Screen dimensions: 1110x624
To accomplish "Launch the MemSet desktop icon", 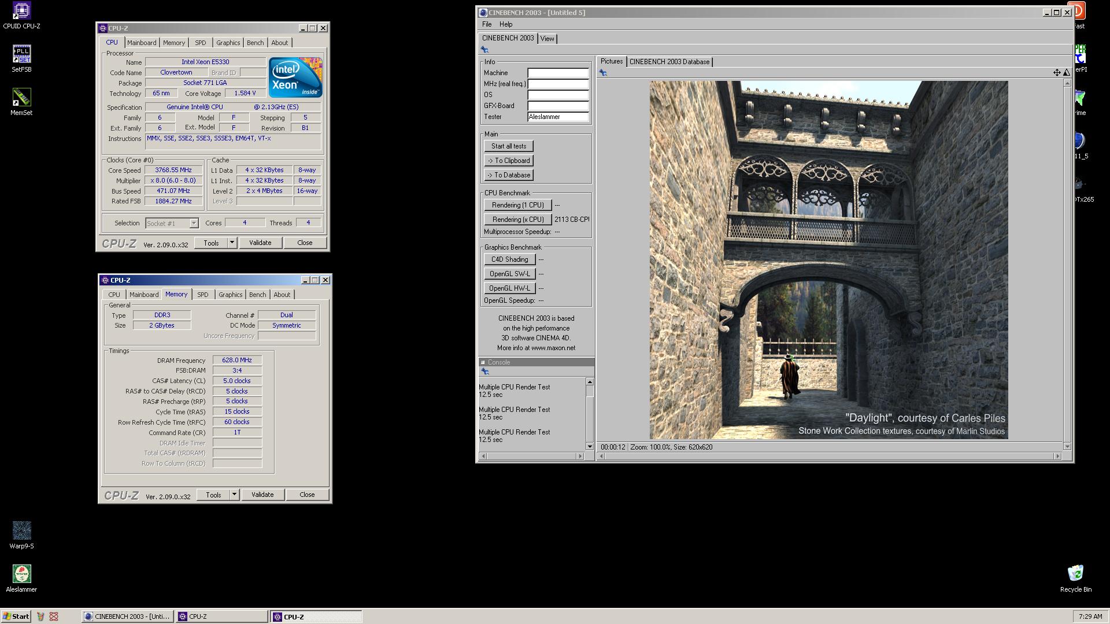I will click(21, 102).
